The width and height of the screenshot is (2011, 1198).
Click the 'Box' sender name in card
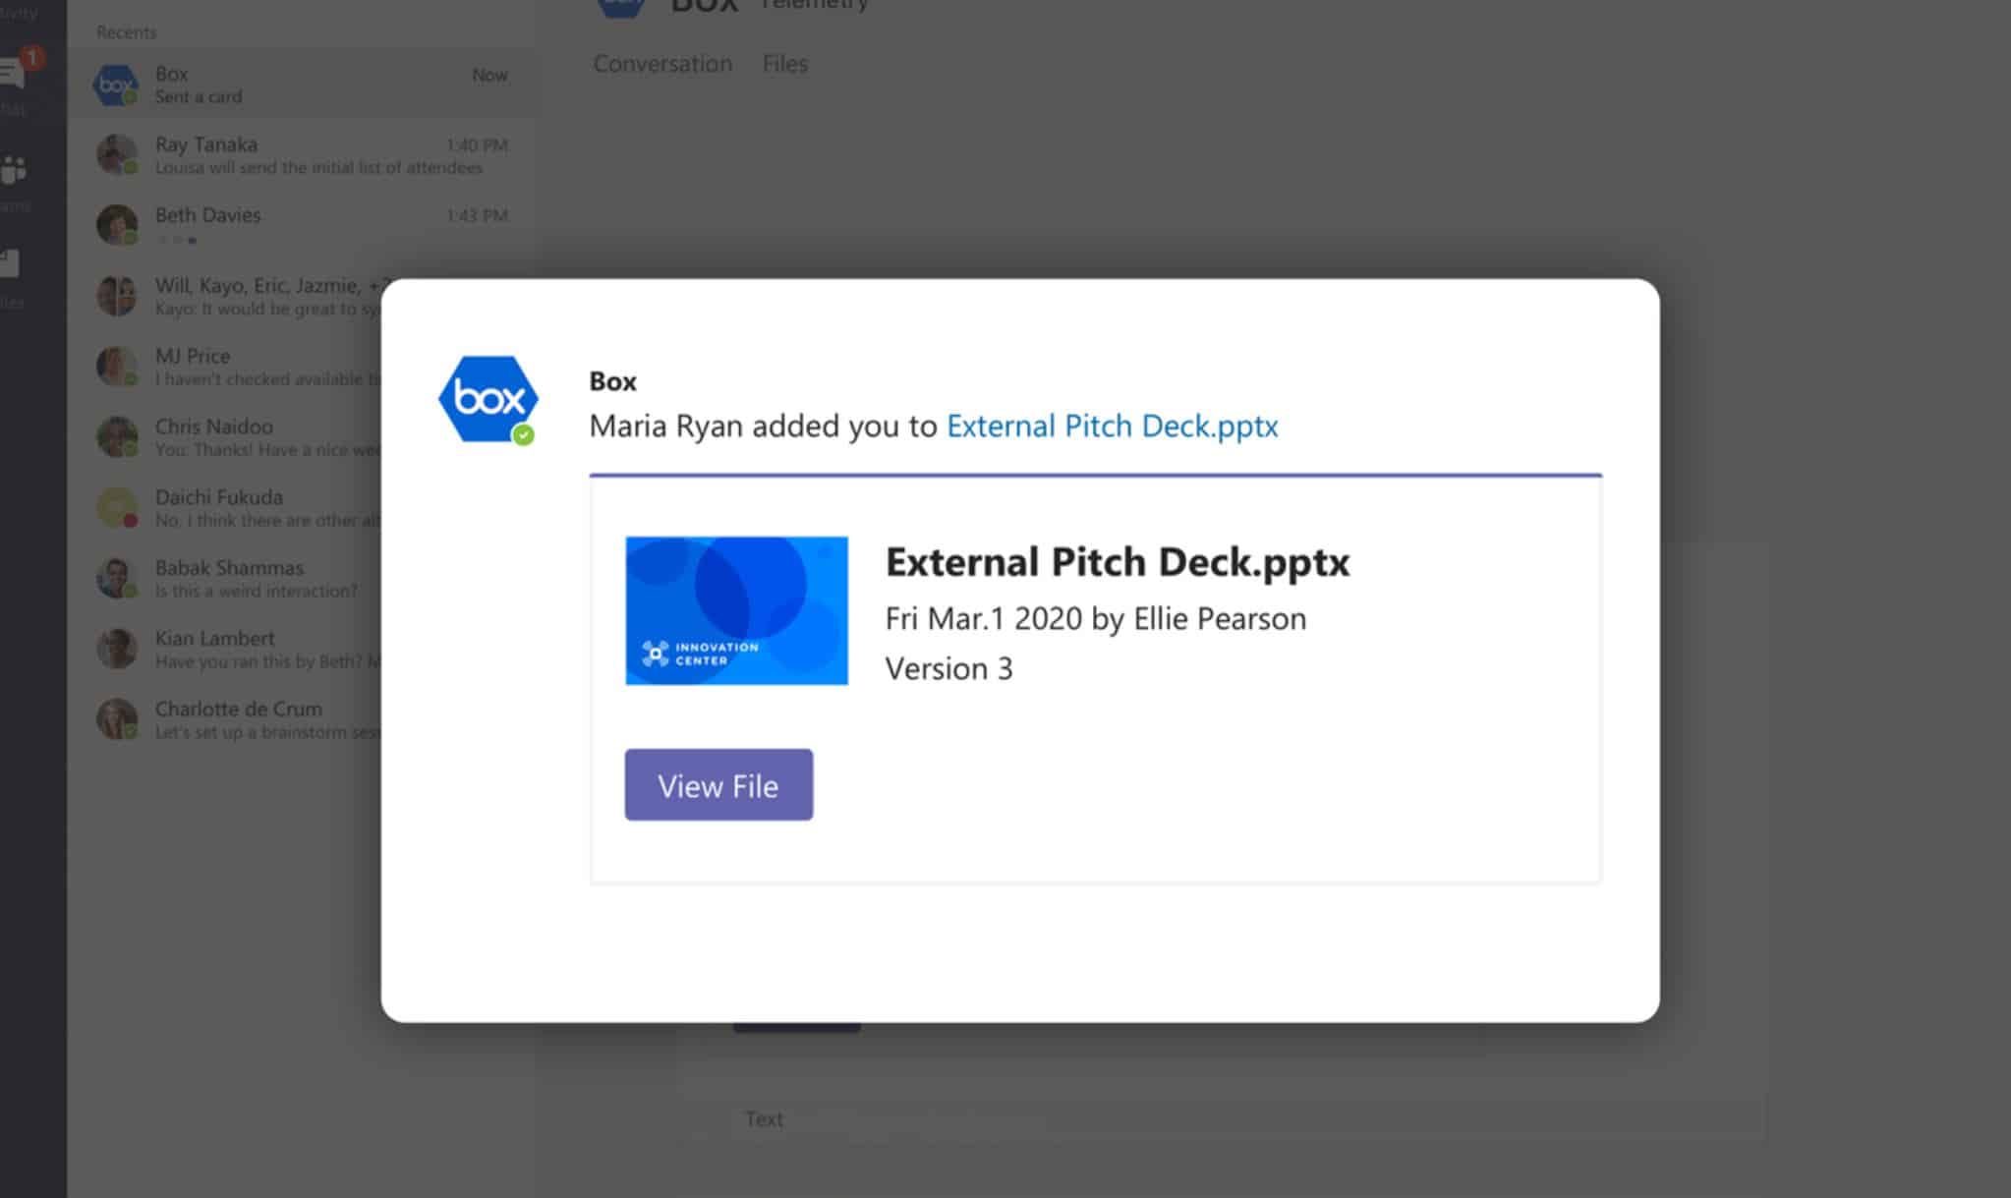click(612, 381)
